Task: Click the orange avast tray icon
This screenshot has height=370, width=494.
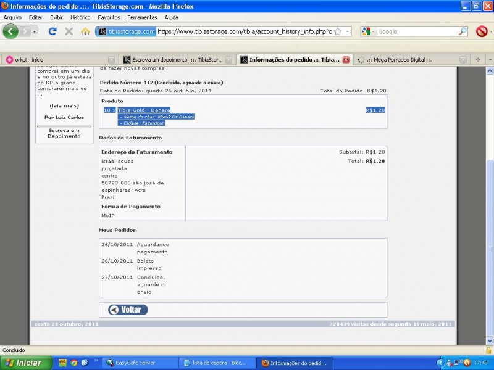Action: [x=467, y=363]
